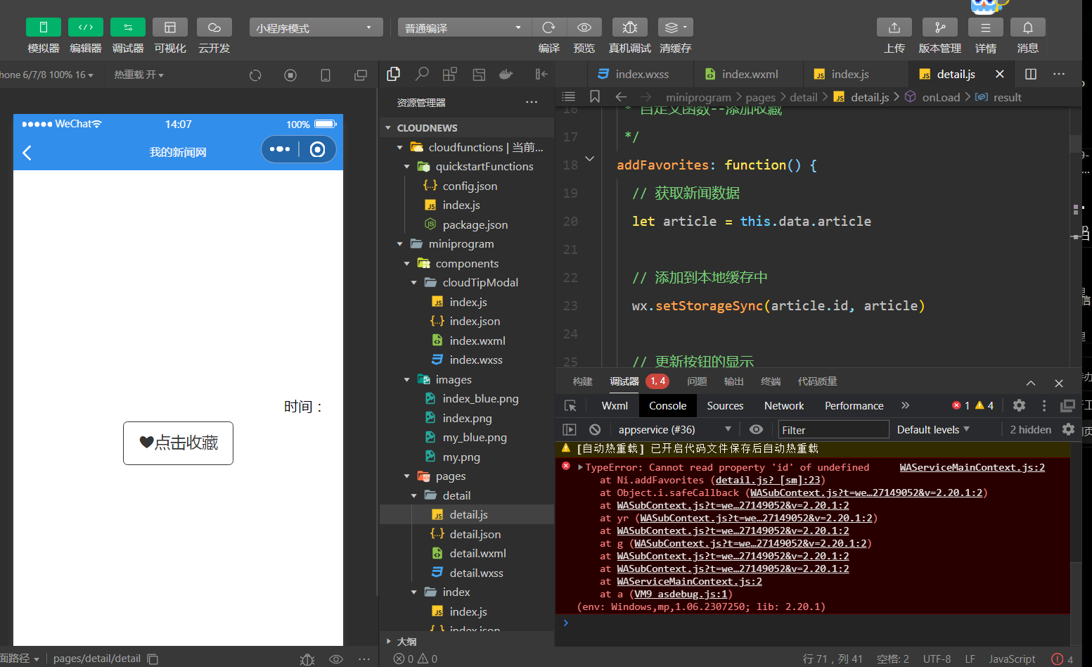Open the file explorer icon

394,74
